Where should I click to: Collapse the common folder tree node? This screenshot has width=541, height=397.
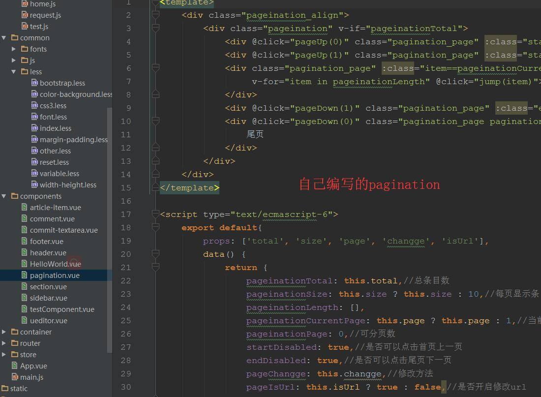[x=4, y=38]
